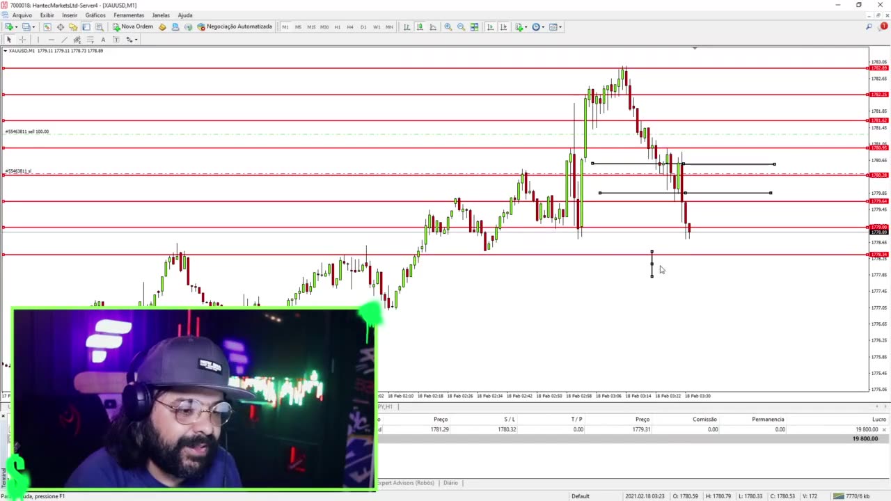Switch to line chart view
This screenshot has width=891, height=501.
pyautogui.click(x=433, y=27)
